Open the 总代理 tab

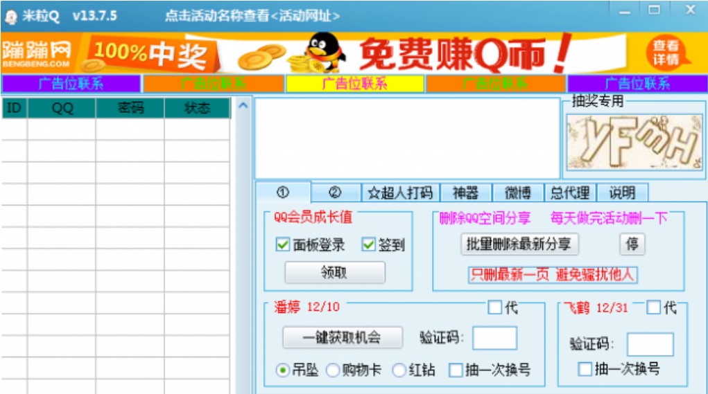570,192
